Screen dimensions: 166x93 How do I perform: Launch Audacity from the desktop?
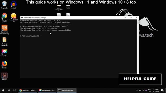[13, 5]
